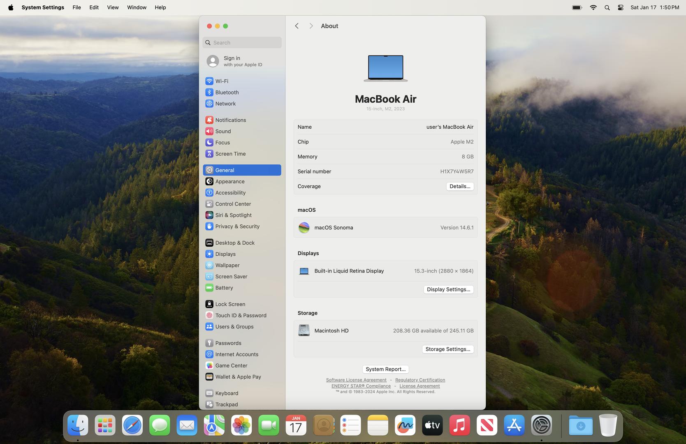This screenshot has width=686, height=444.
Task: Open the Notifications settings pane
Action: click(230, 120)
